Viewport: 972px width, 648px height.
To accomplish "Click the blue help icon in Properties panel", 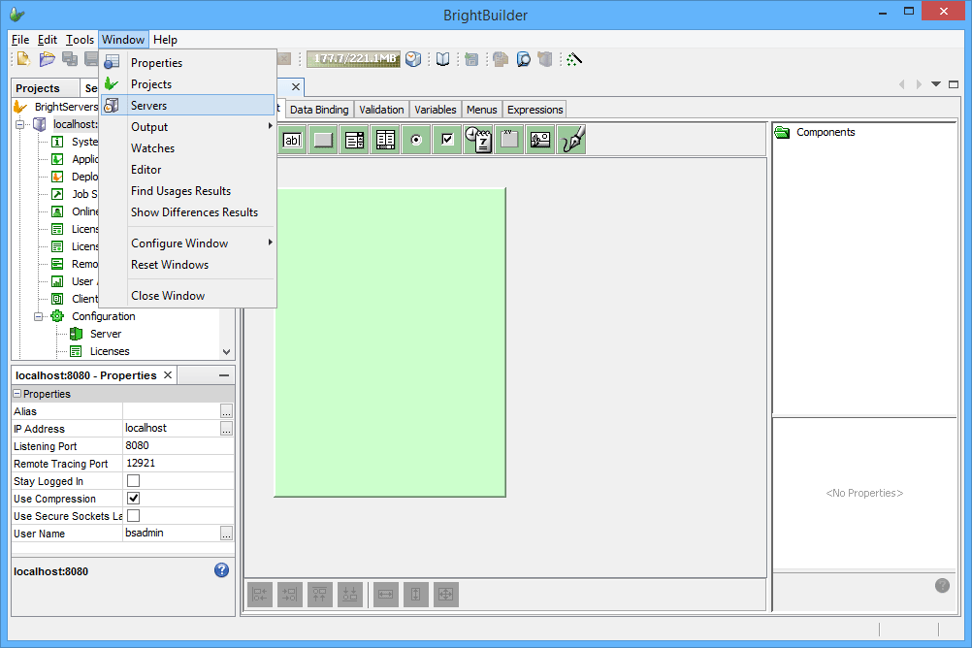I will click(x=221, y=570).
